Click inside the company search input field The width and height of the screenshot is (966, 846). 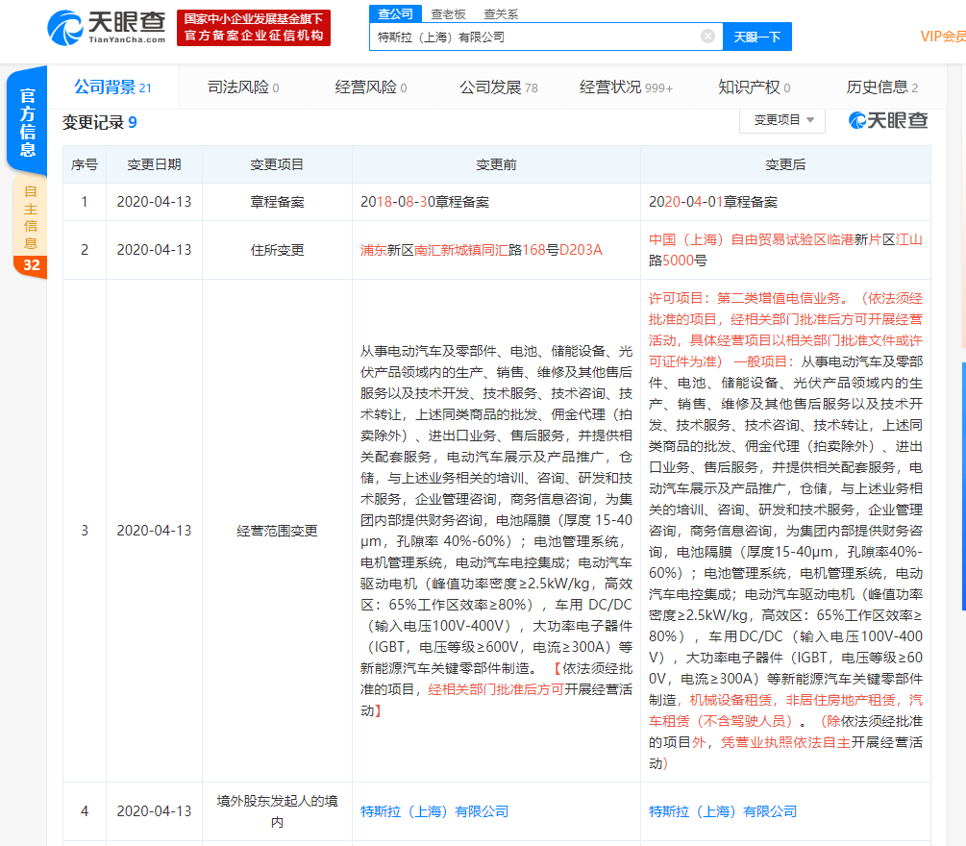(x=538, y=36)
